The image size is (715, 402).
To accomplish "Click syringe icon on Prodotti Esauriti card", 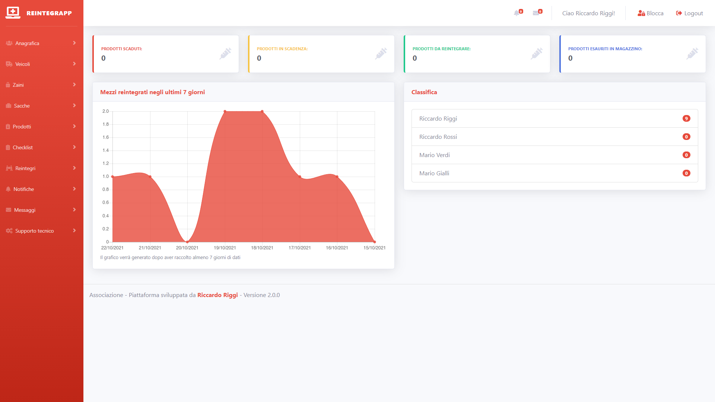I will click(692, 54).
